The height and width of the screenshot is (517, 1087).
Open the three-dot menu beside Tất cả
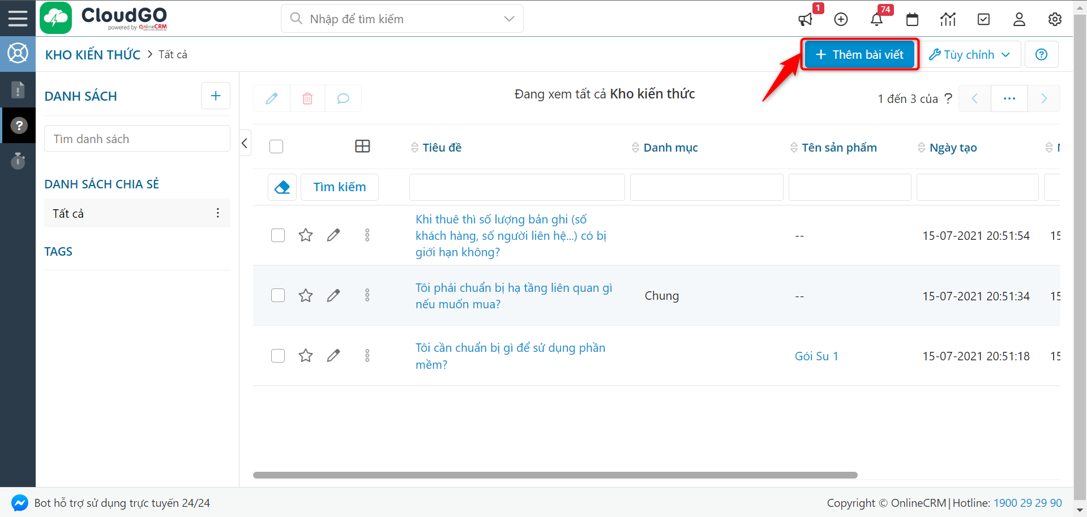(x=218, y=213)
